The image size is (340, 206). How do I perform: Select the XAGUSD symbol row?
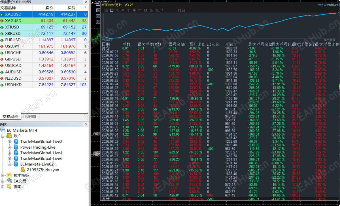click(44, 21)
